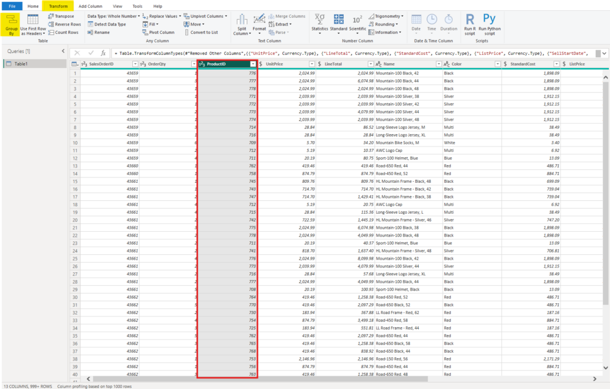The width and height of the screenshot is (610, 389).
Task: Switch to the Home tab
Action: [x=33, y=6]
